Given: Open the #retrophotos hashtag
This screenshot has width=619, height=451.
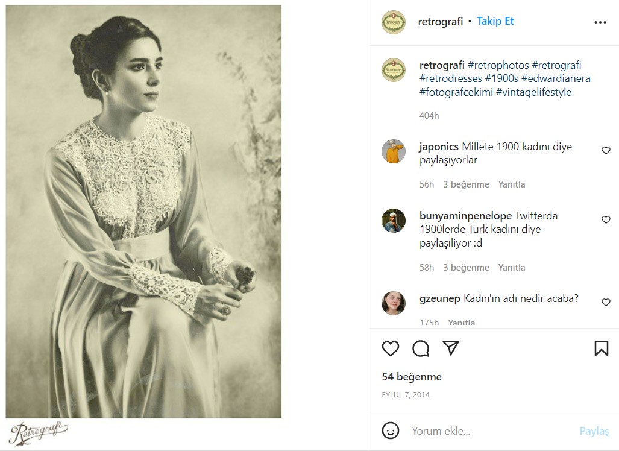Looking at the screenshot, I should coord(498,65).
